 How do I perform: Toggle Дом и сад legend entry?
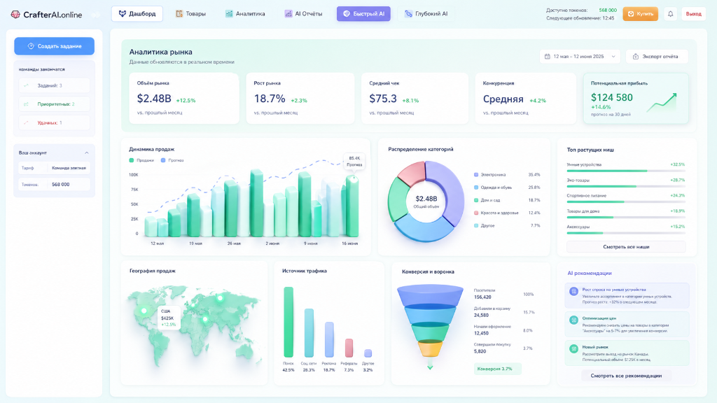487,200
